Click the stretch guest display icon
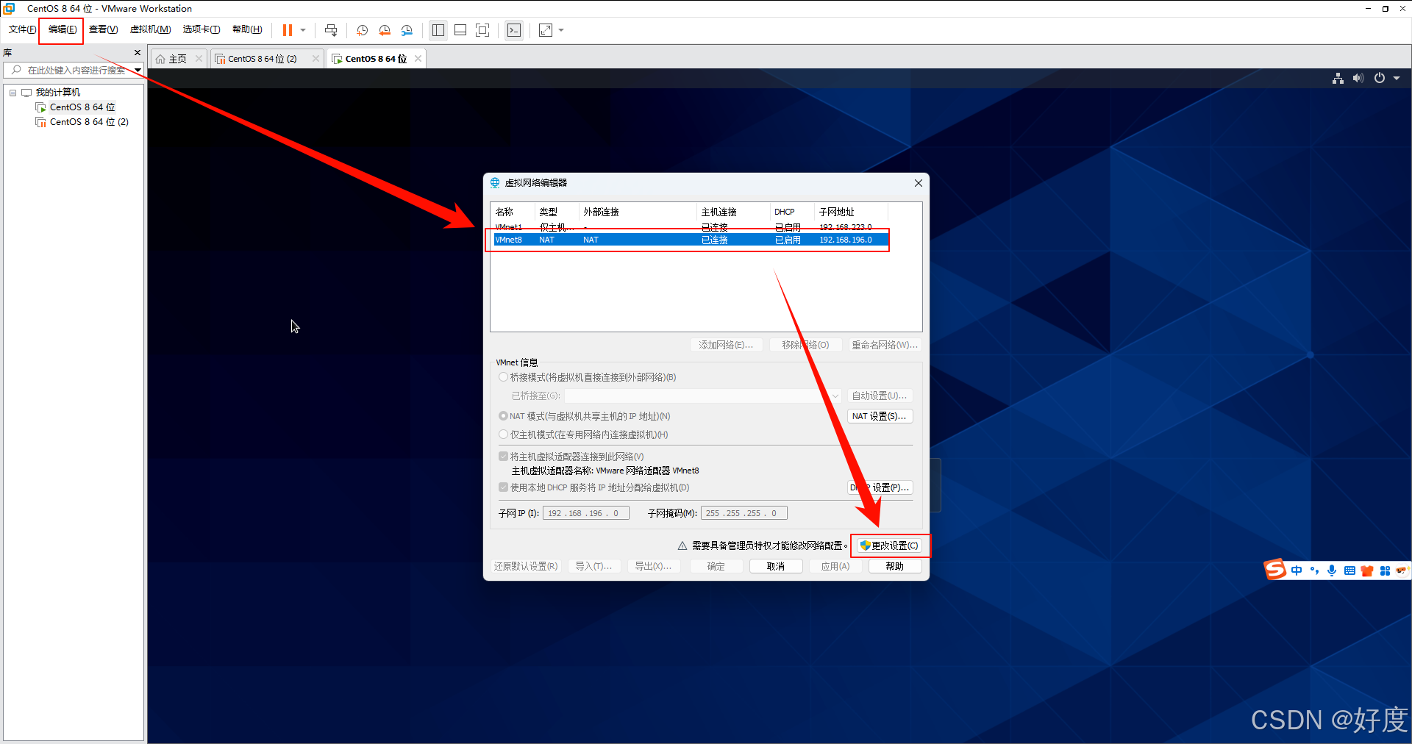1412x744 pixels. pyautogui.click(x=546, y=30)
